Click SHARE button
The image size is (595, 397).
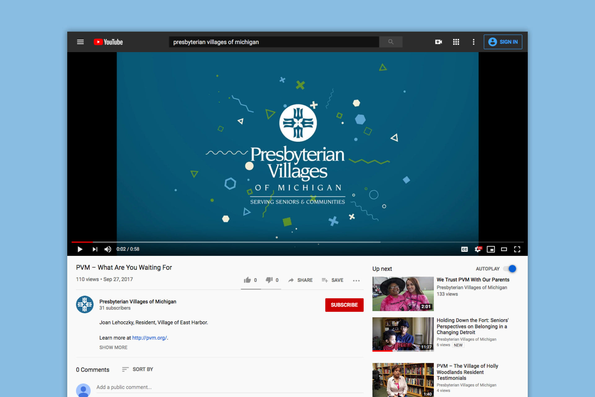(300, 280)
